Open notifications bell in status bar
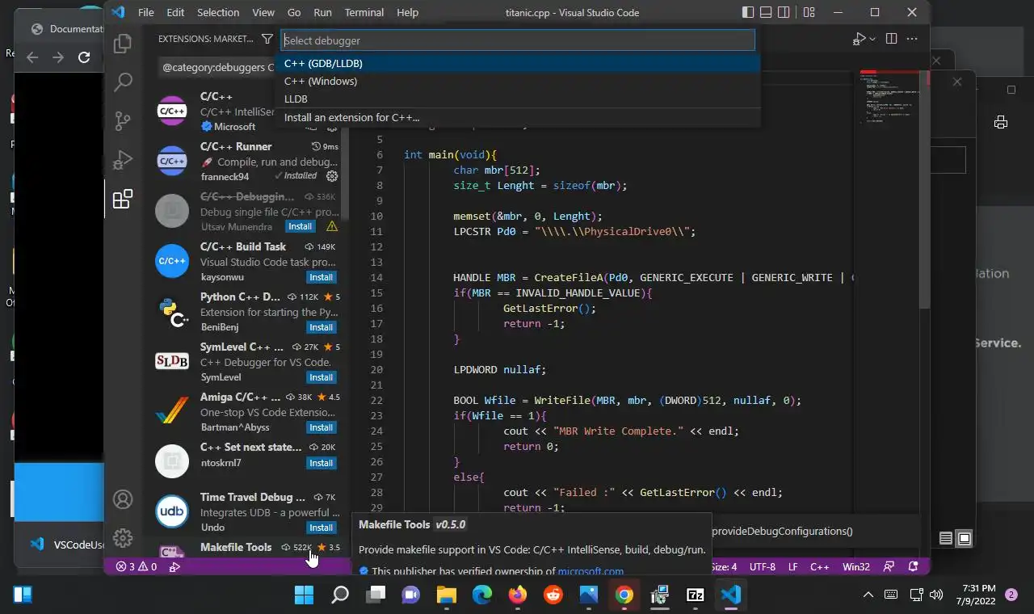The height and width of the screenshot is (614, 1034). (914, 567)
